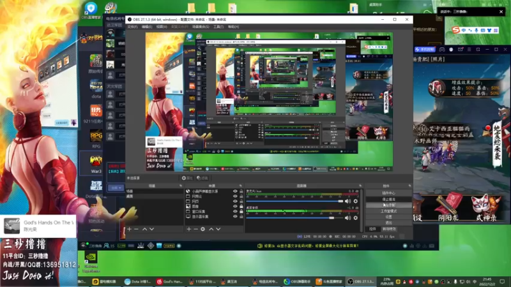This screenshot has height=287, width=511.
Task: Open the 9211任务 icon in the platform sidebar
Action: point(96,114)
